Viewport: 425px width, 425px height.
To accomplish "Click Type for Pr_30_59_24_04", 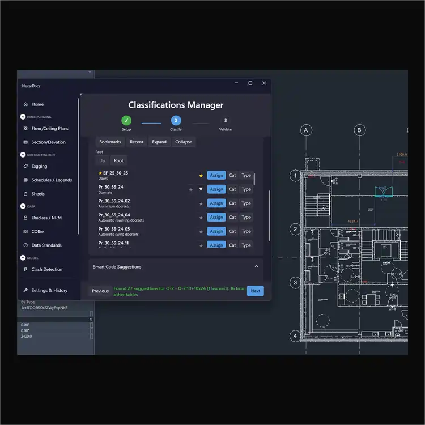I will (x=246, y=217).
